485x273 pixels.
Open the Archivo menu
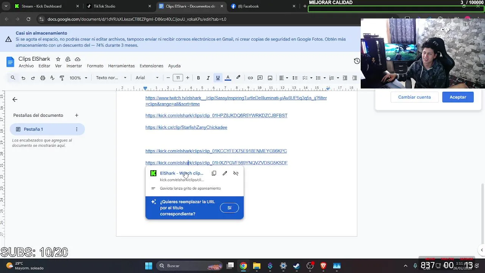[x=26, y=66]
